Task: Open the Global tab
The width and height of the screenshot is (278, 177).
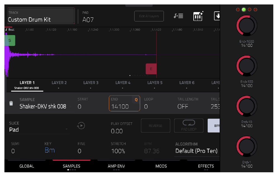Action: coord(27,166)
